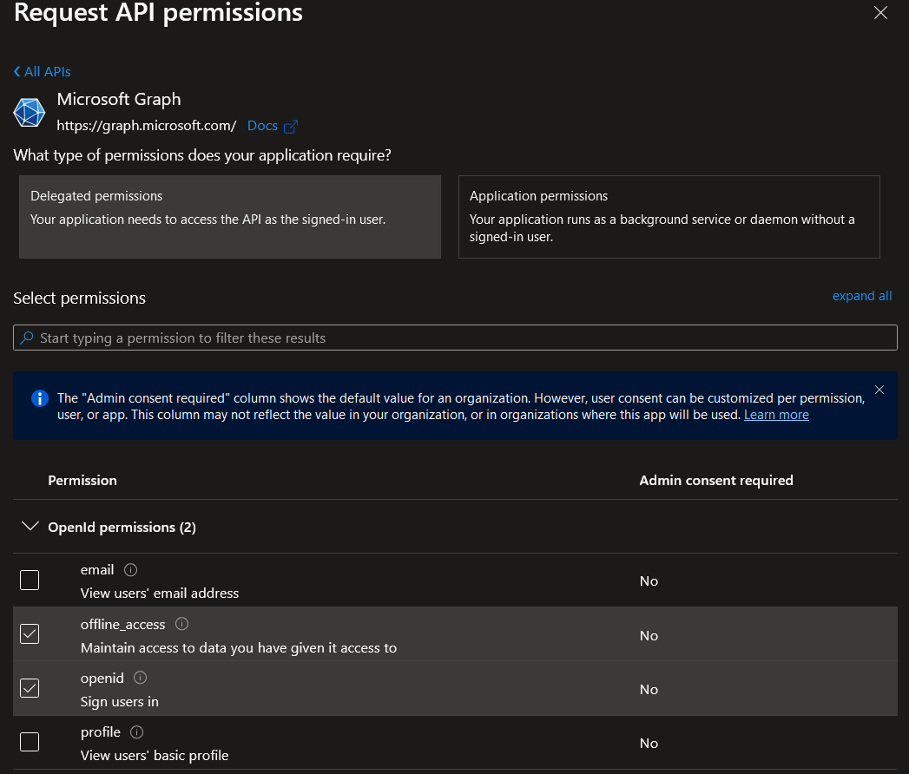Check the email permission checkbox
Image resolution: width=909 pixels, height=774 pixels.
(30, 580)
